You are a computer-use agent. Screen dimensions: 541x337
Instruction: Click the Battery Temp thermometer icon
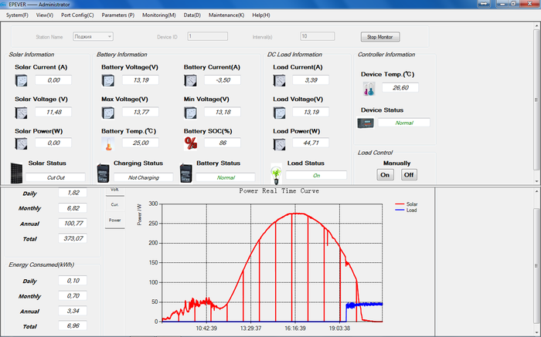tap(108, 143)
